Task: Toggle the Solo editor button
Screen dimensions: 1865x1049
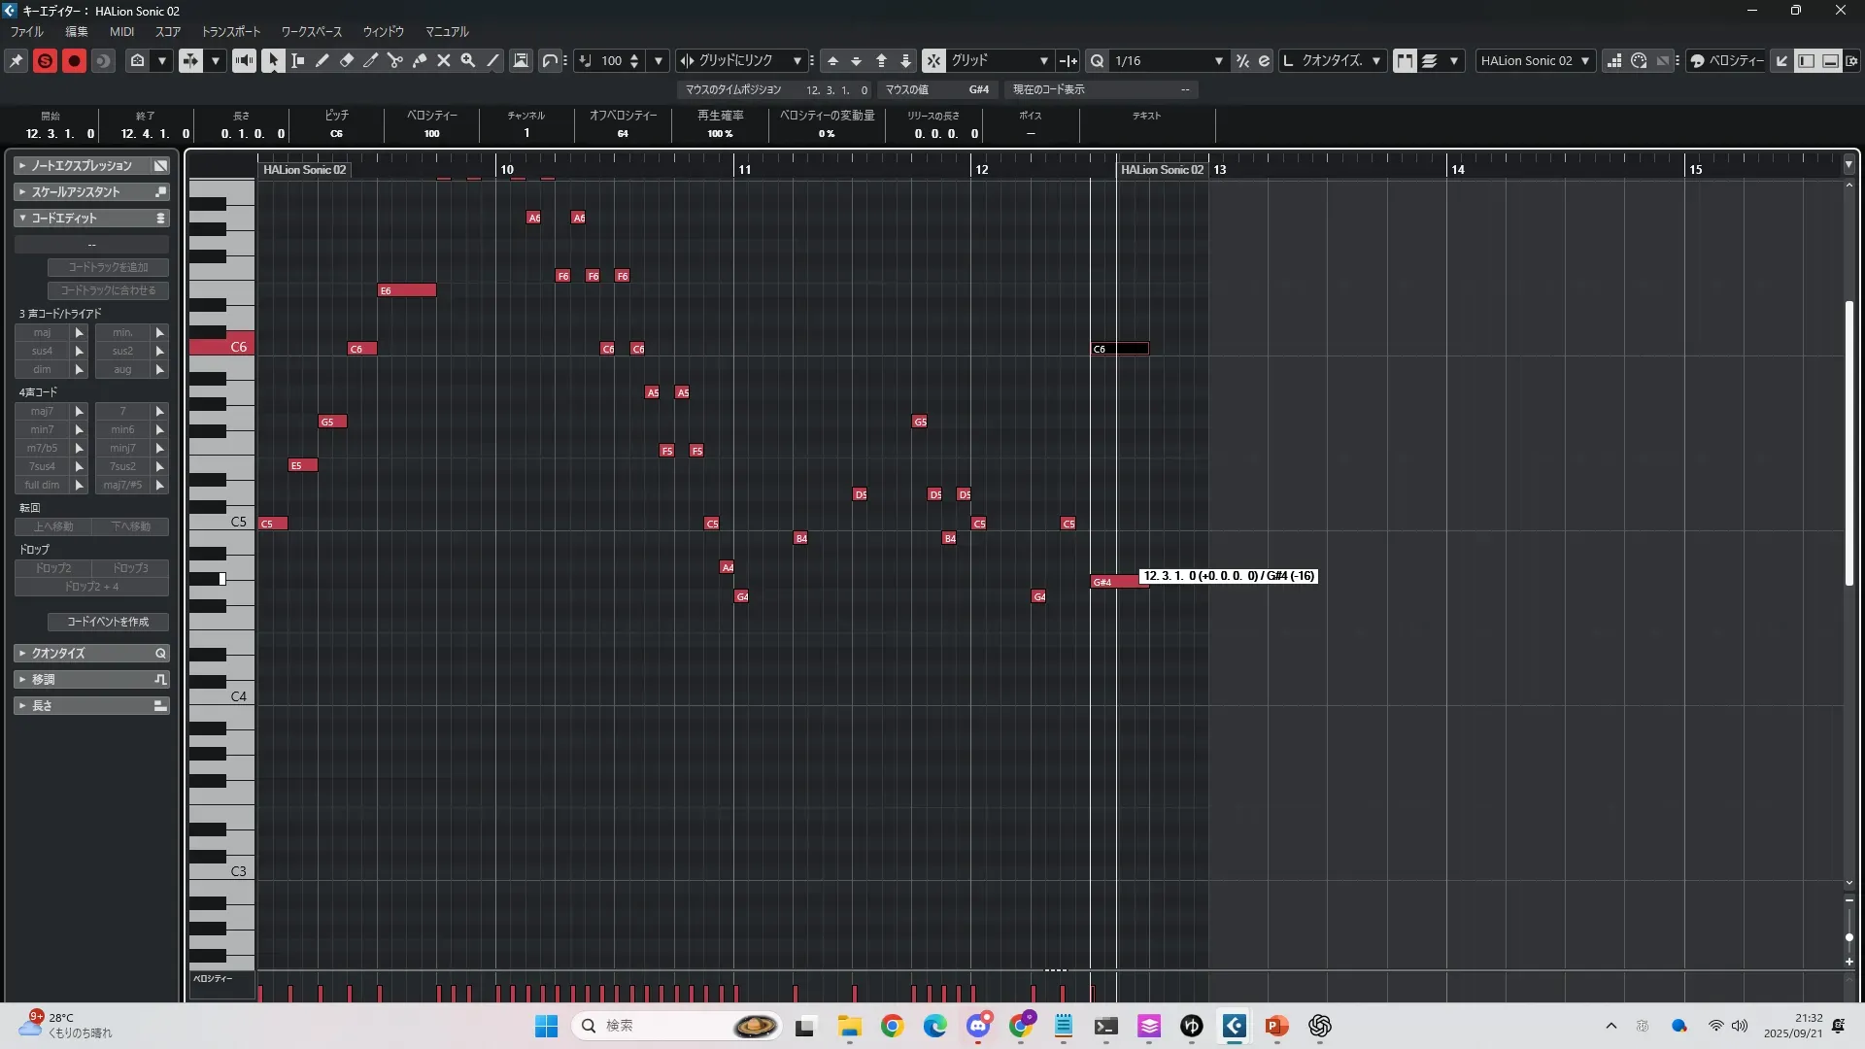Action: [x=45, y=60]
